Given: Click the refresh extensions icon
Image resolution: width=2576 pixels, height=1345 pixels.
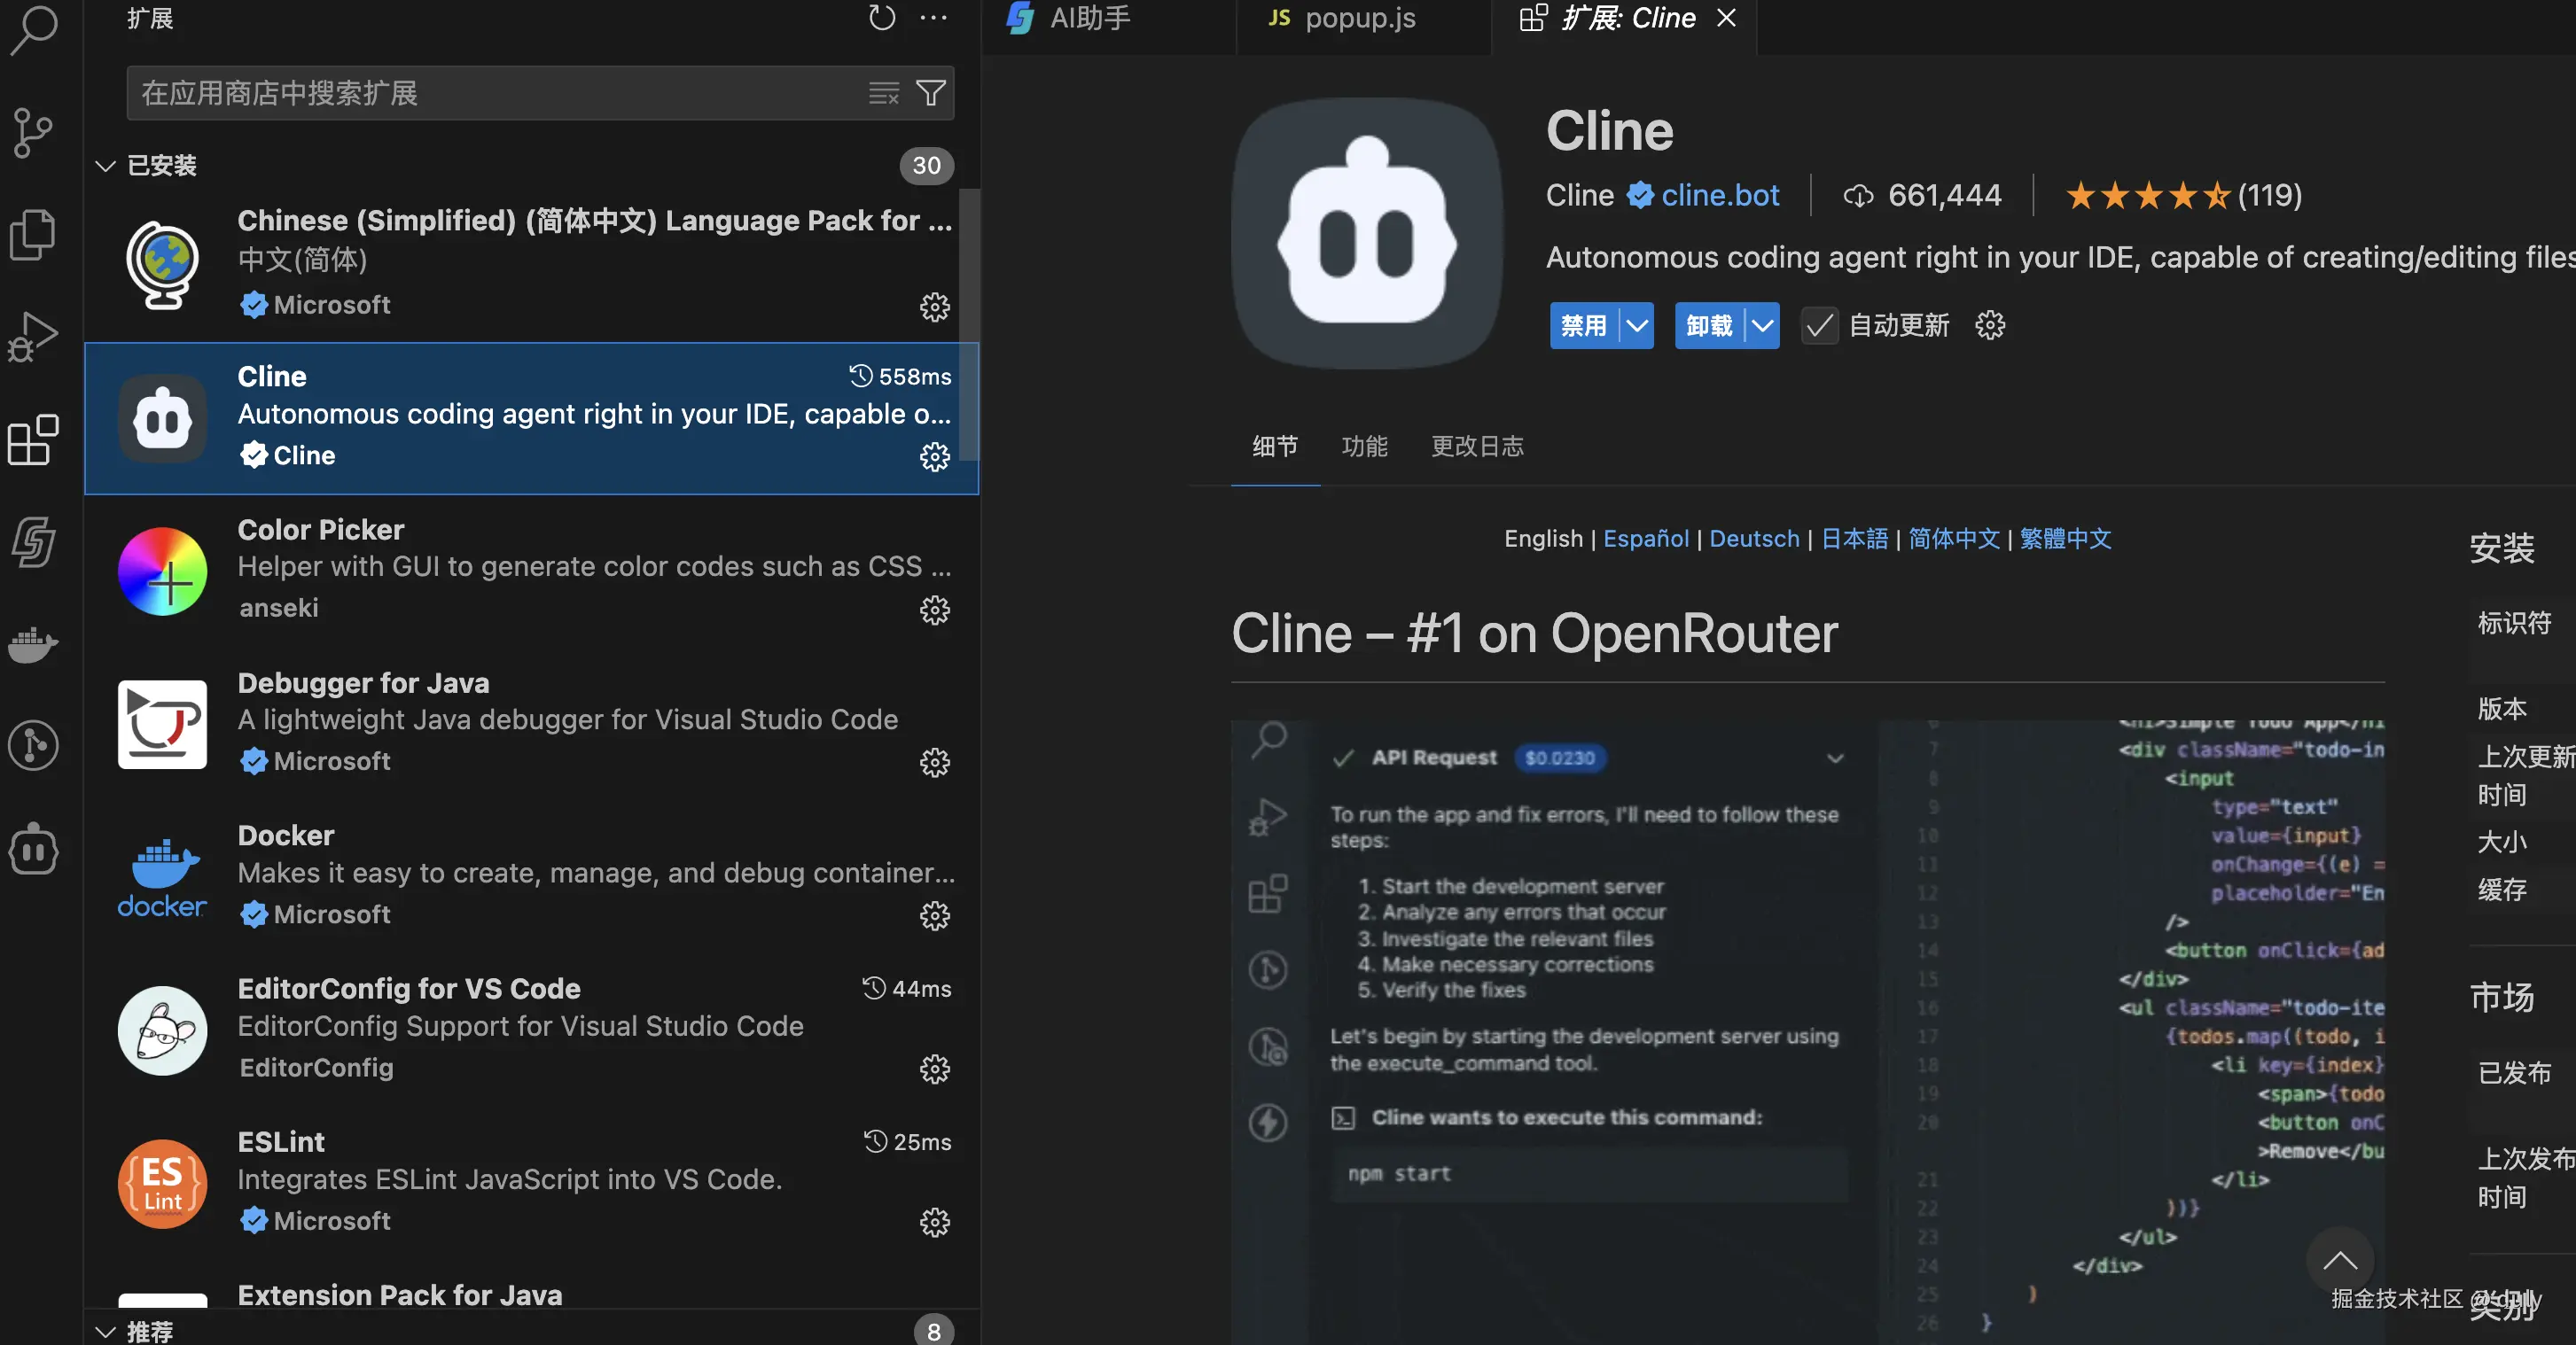Looking at the screenshot, I should [x=881, y=18].
